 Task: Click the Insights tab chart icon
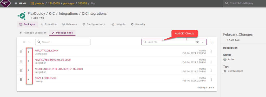[113, 24]
